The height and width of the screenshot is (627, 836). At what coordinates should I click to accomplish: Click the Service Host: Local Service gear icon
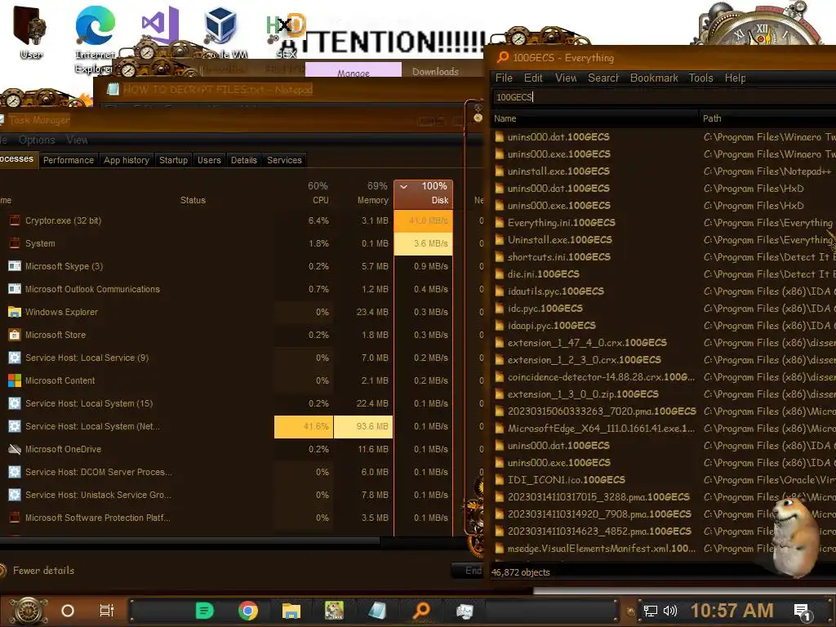(15, 358)
